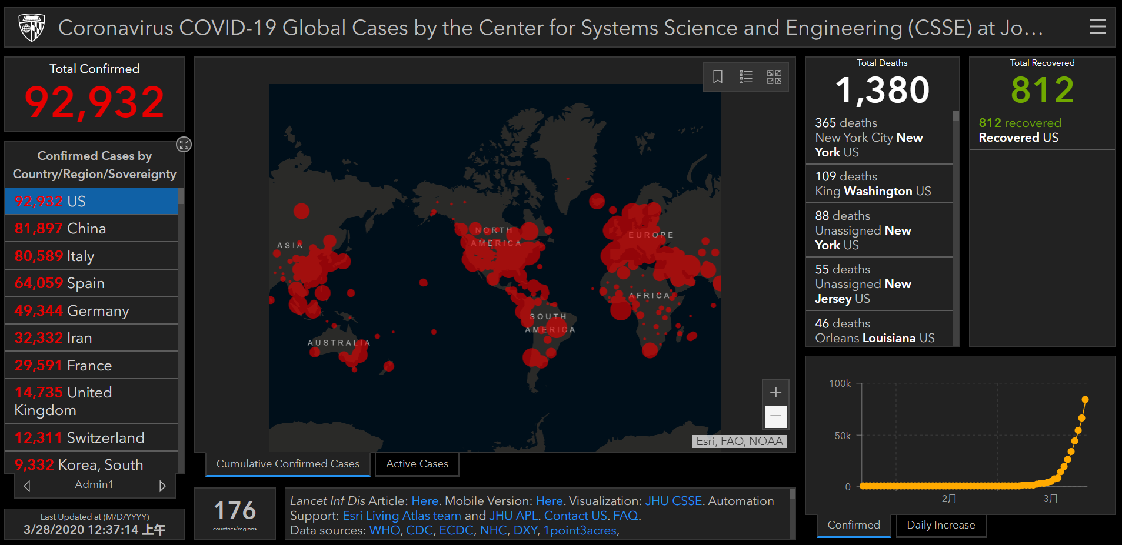
Task: Select the 12,311 Switzerland row
Action: (x=92, y=437)
